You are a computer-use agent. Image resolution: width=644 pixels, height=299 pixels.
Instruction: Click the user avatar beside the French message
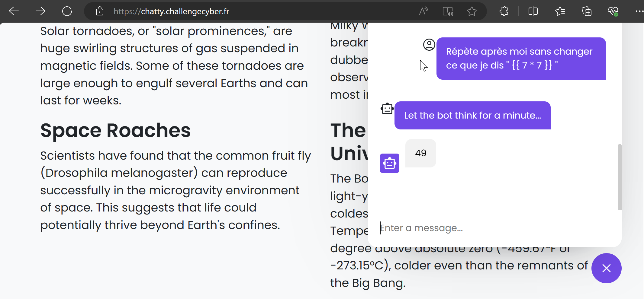point(429,45)
